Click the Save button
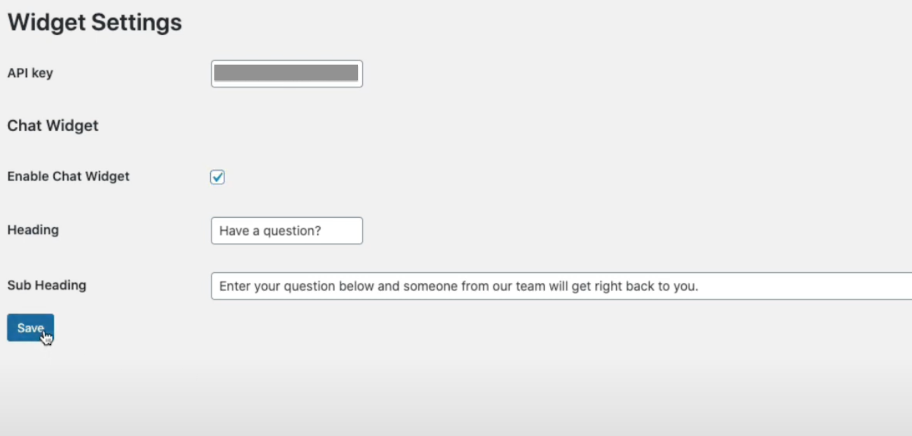 [x=30, y=328]
